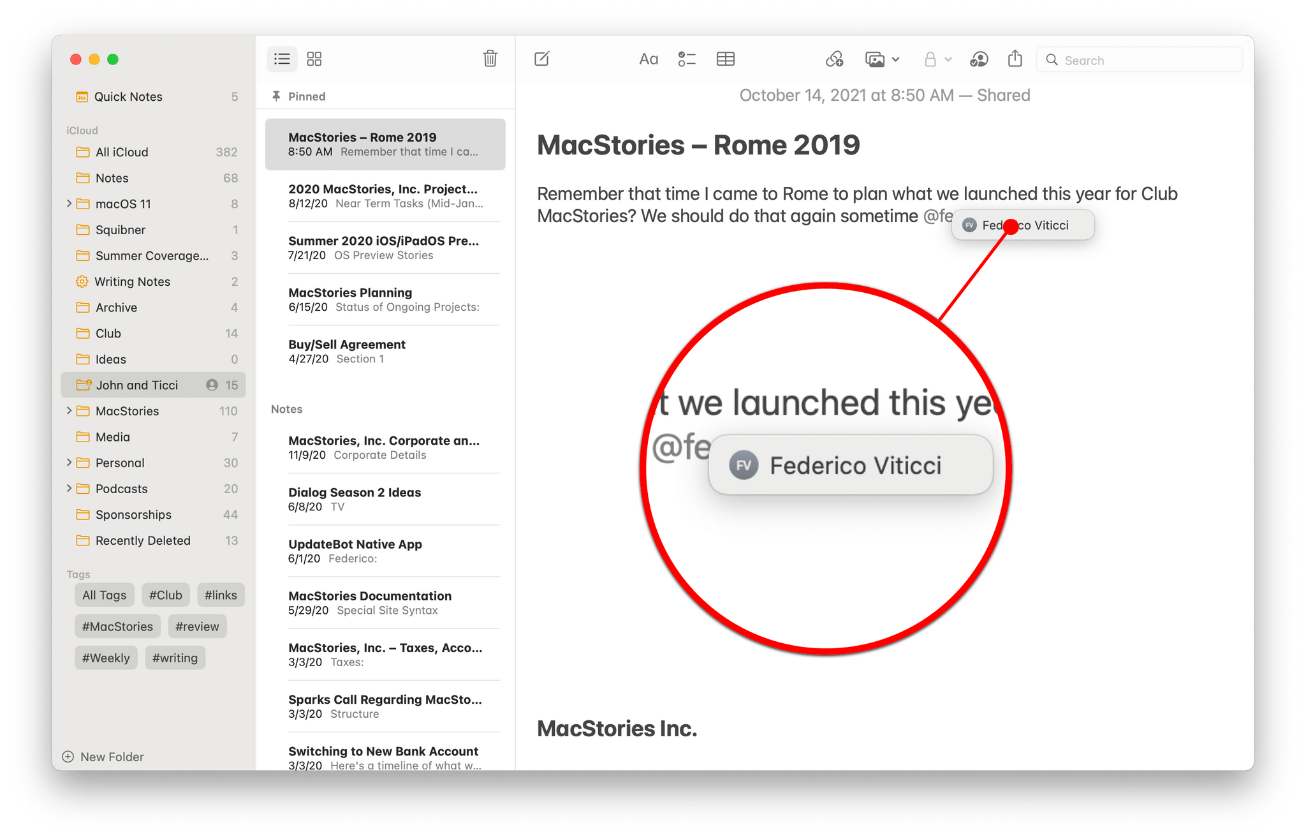Open Quick Notes folder
Viewport: 1306px width, 839px height.
154,96
